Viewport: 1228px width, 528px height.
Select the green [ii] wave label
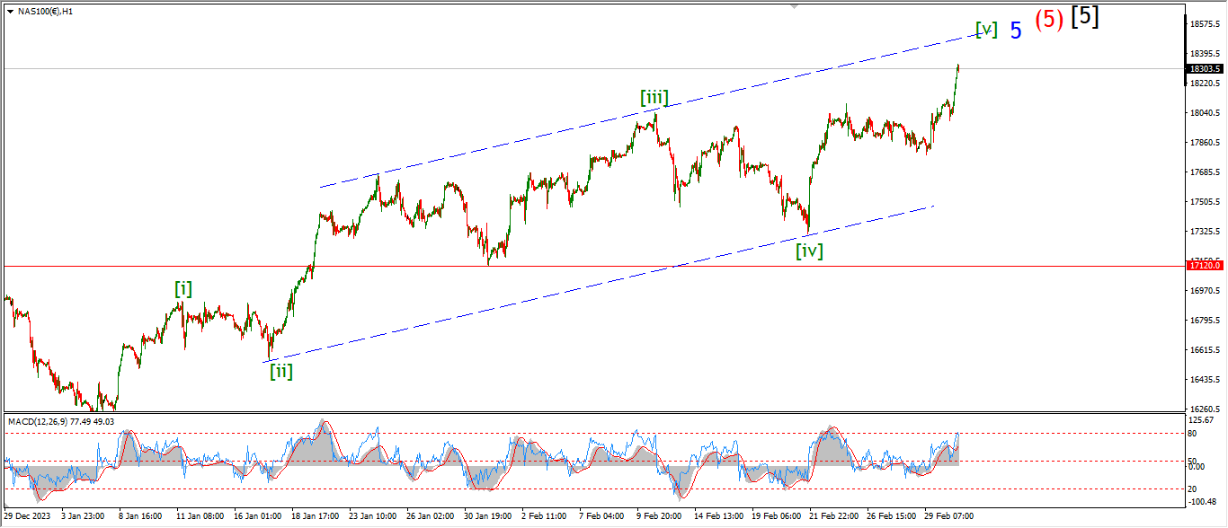280,371
